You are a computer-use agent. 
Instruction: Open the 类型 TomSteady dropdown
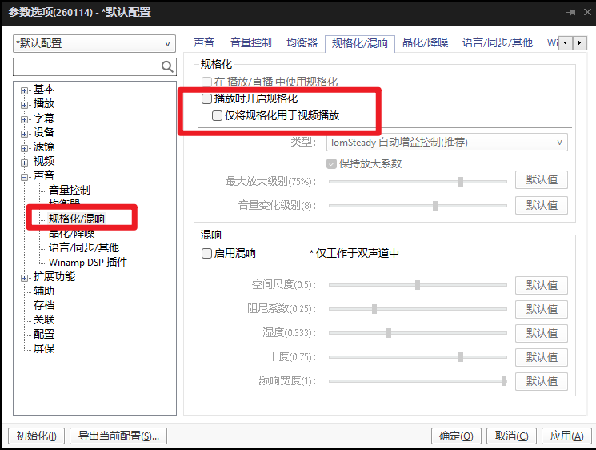(x=447, y=143)
